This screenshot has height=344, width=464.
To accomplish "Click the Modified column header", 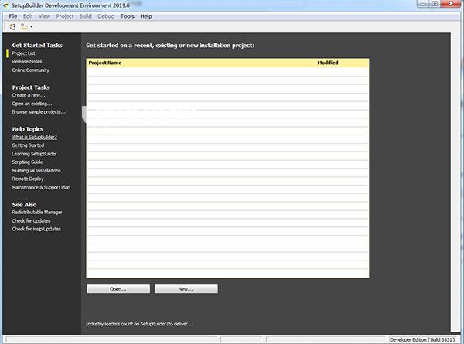I will [328, 63].
